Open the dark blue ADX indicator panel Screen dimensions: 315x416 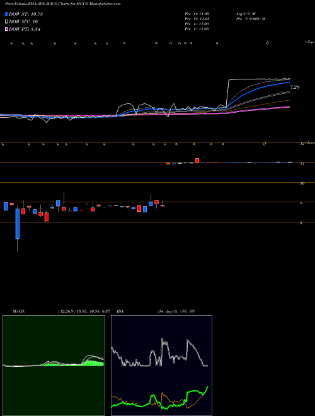(x=161, y=366)
